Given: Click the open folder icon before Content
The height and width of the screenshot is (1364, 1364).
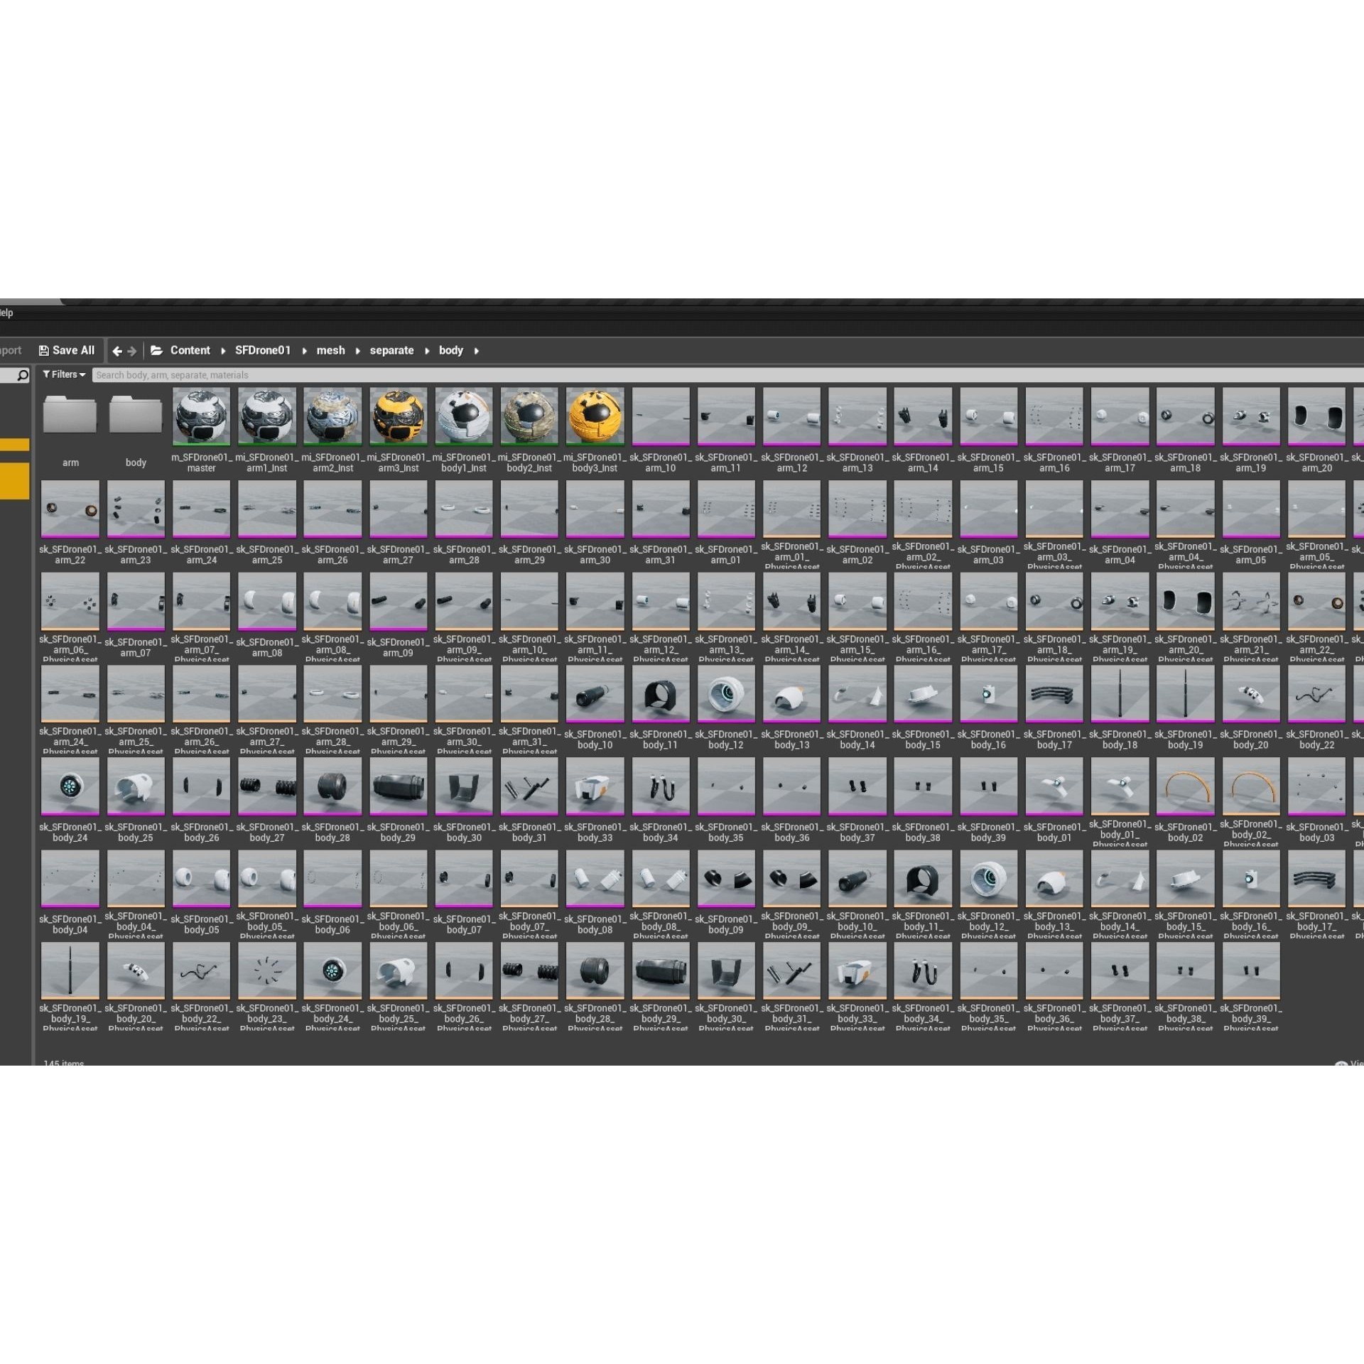Looking at the screenshot, I should click(157, 350).
